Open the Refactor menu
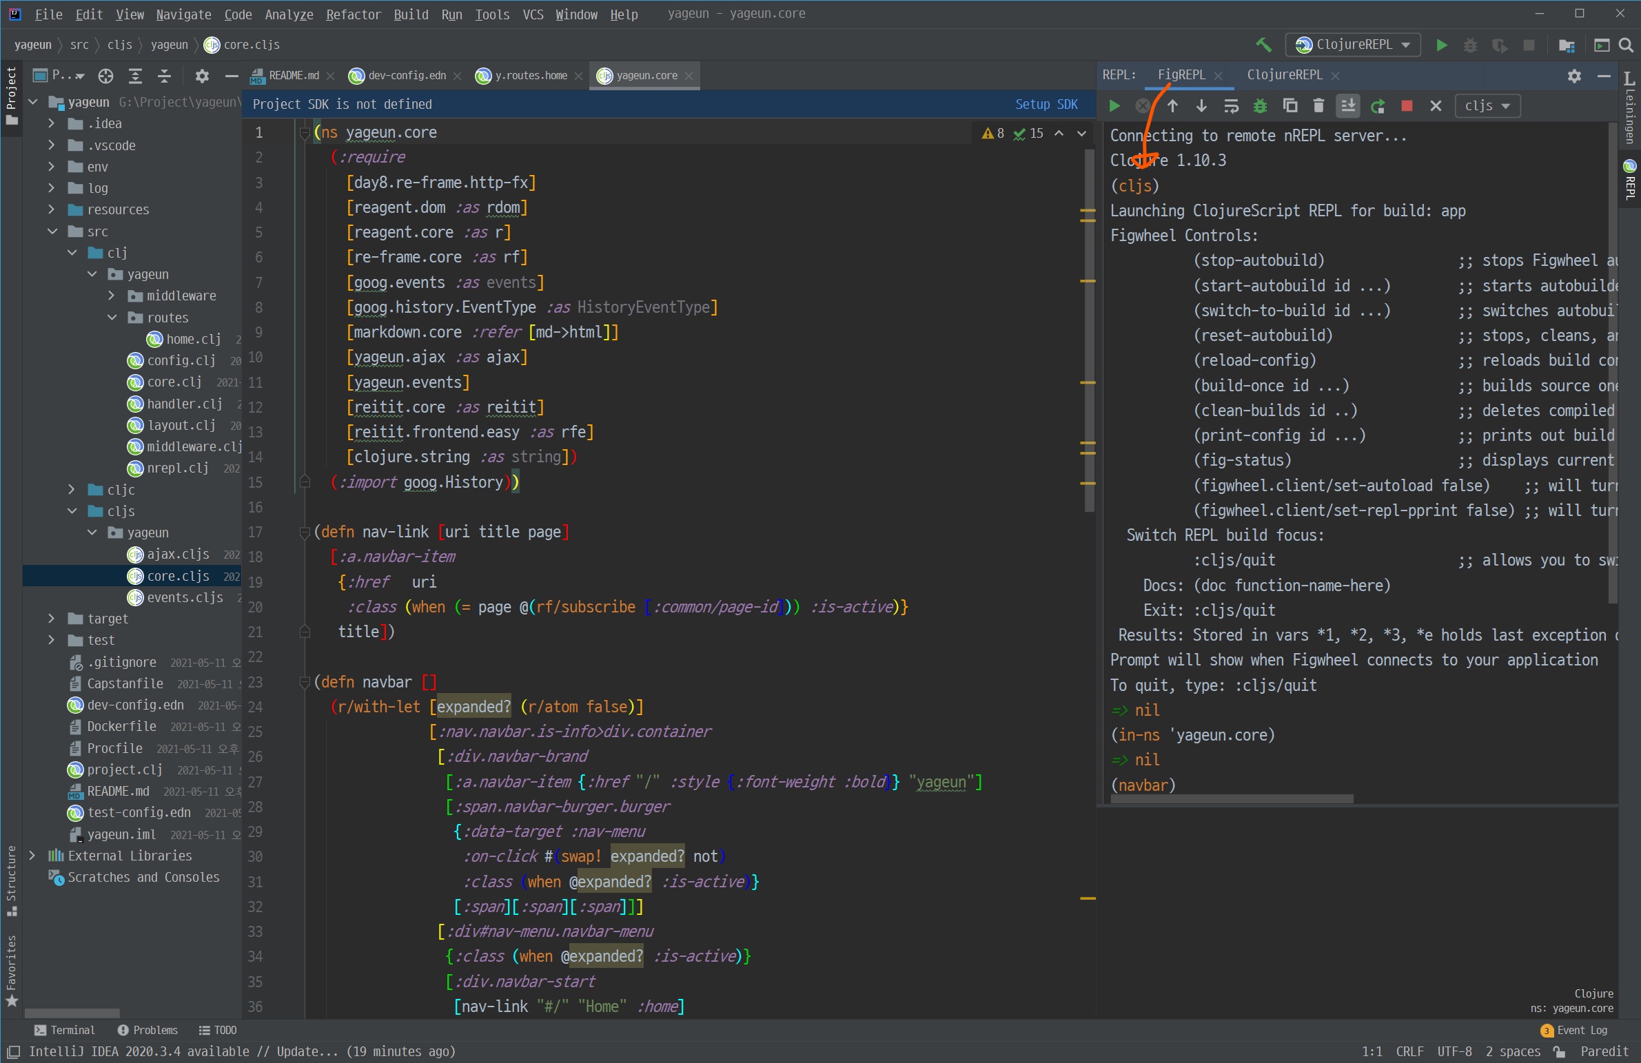 353,14
